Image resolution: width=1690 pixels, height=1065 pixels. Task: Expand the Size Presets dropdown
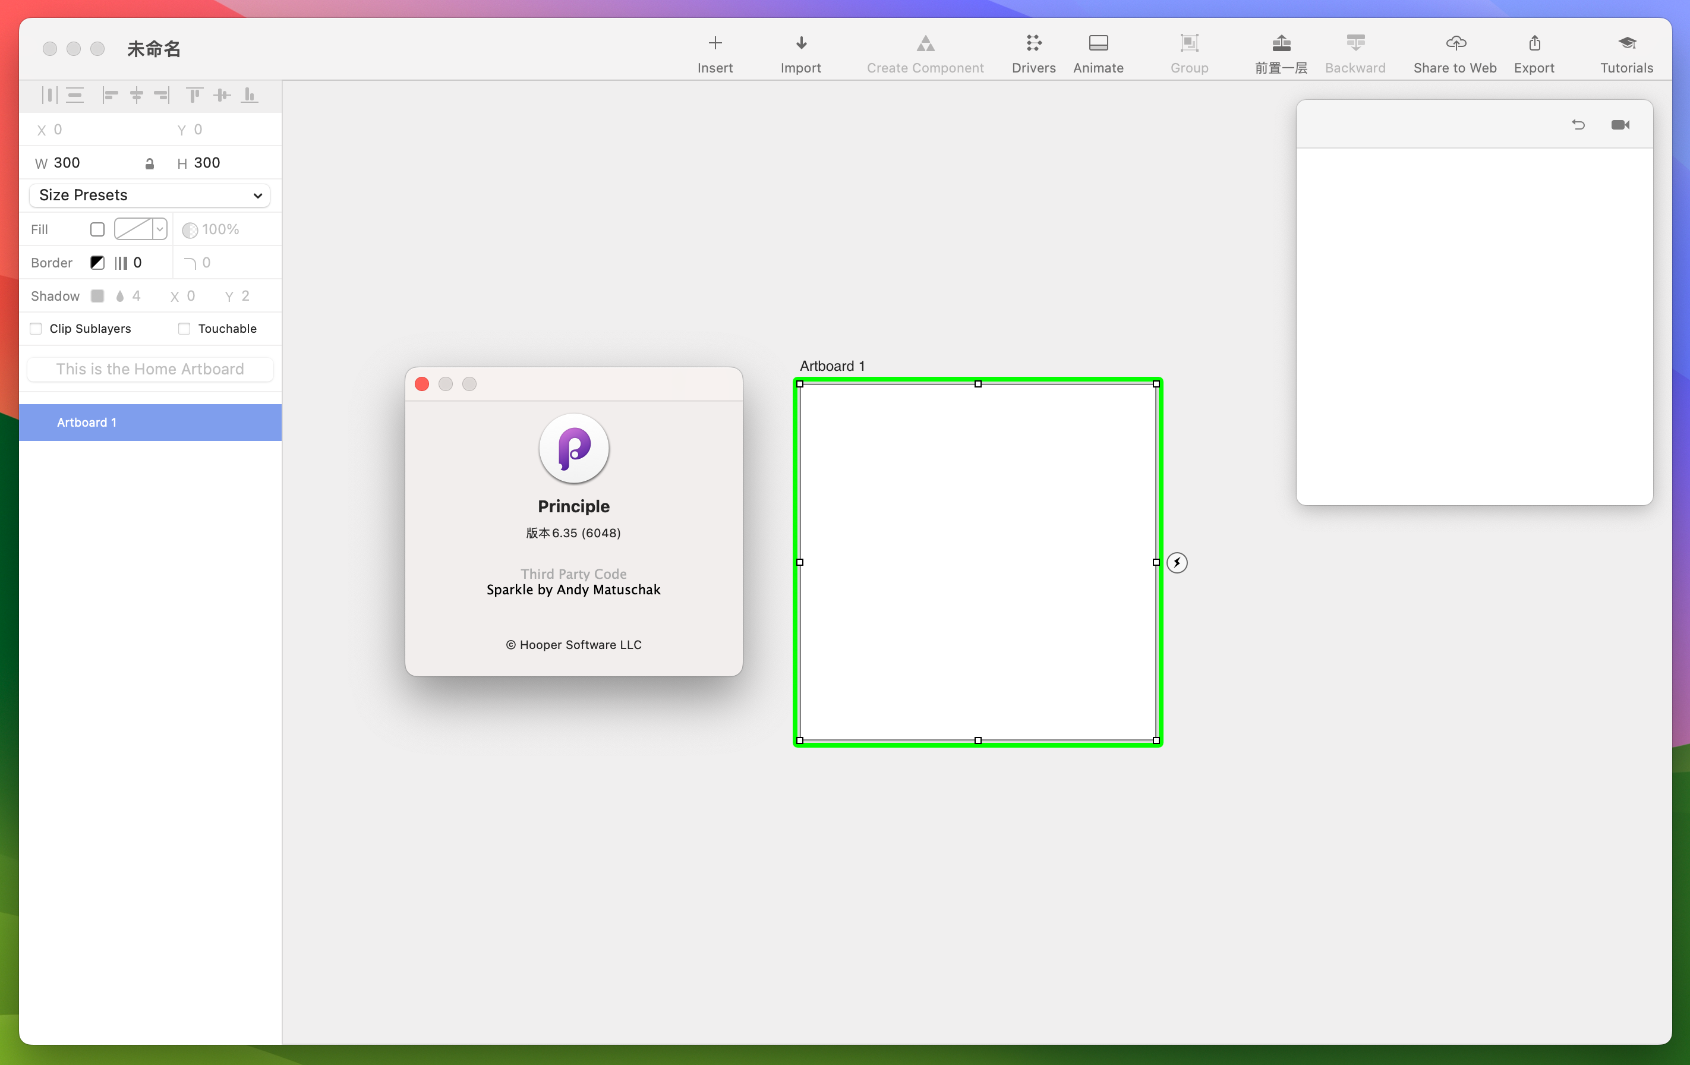click(x=150, y=195)
